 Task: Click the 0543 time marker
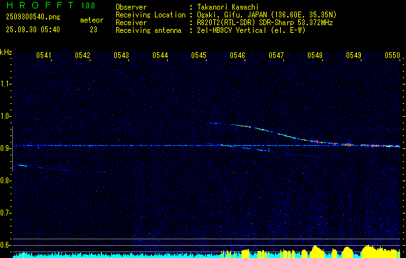pos(121,55)
